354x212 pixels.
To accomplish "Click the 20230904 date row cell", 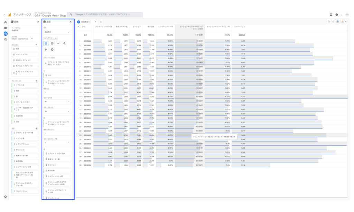I will click(87, 165).
